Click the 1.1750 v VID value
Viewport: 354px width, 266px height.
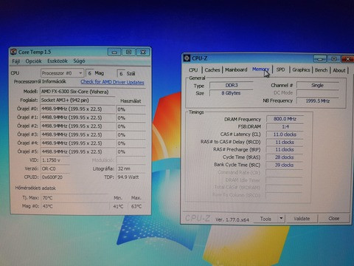(55, 160)
